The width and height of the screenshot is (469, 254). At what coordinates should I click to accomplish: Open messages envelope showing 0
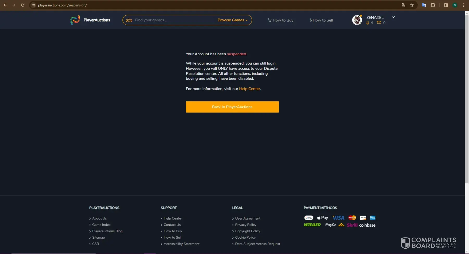381,23
